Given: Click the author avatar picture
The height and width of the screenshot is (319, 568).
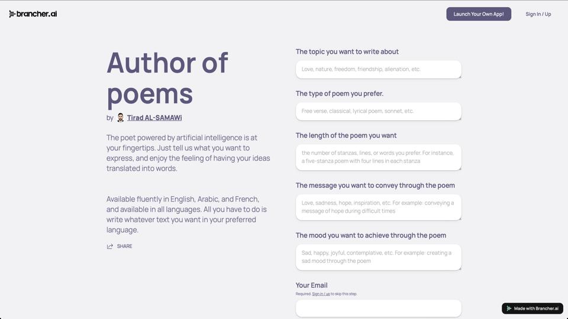Looking at the screenshot, I should coord(120,118).
